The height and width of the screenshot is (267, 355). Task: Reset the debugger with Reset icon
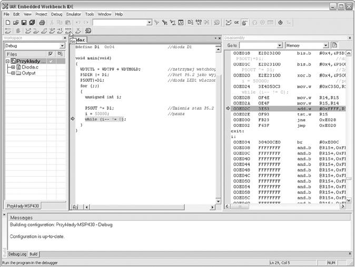(8, 31)
